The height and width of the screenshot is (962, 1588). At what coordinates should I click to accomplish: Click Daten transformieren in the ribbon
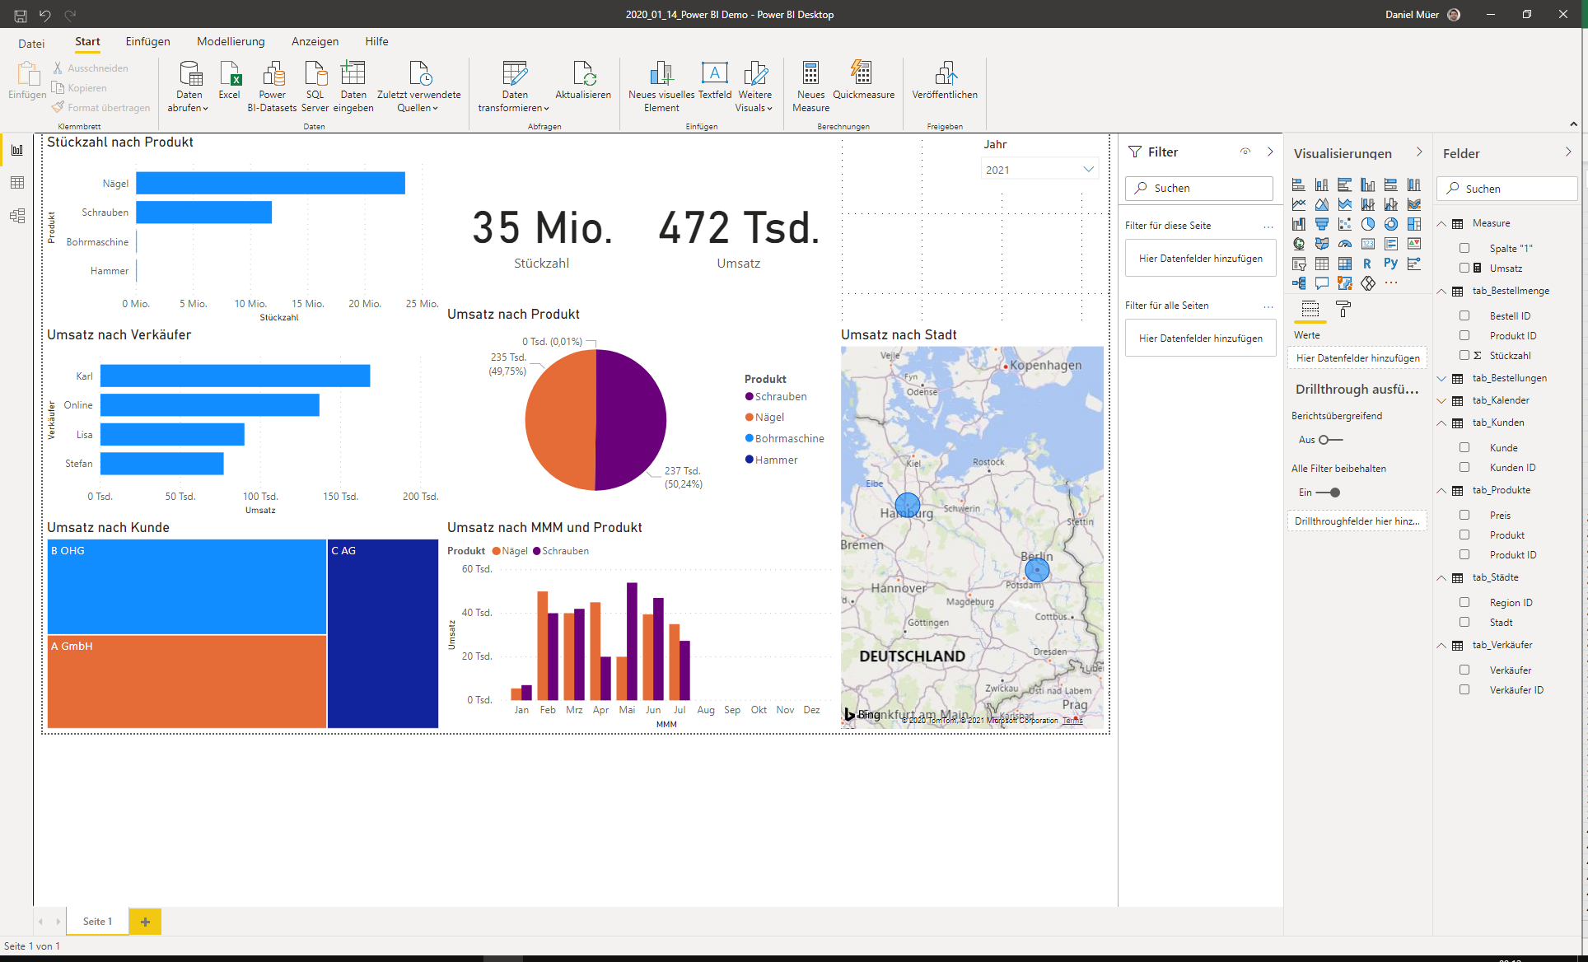click(x=514, y=86)
